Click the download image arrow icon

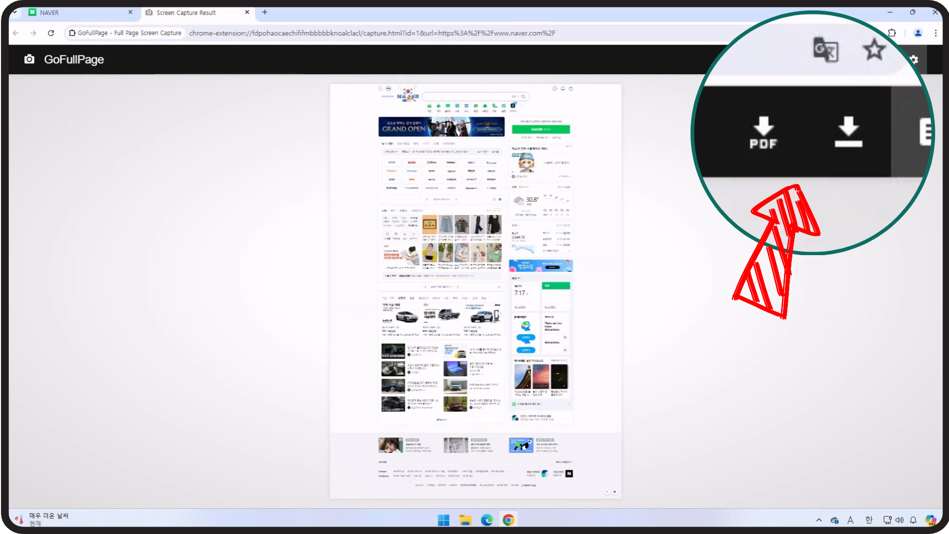pos(848,132)
